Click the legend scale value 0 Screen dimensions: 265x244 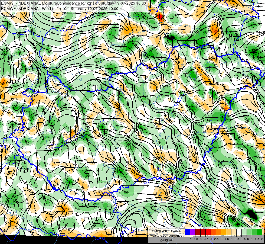241,239
